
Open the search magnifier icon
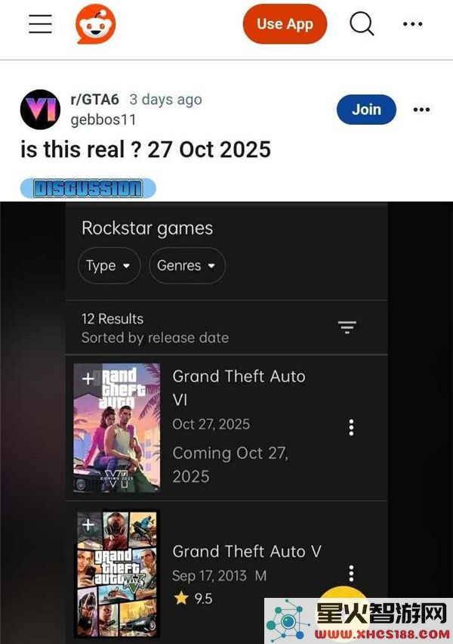[x=362, y=24]
